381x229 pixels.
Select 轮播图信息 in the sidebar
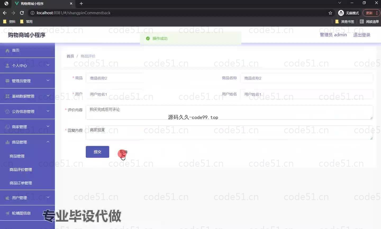[28, 213]
